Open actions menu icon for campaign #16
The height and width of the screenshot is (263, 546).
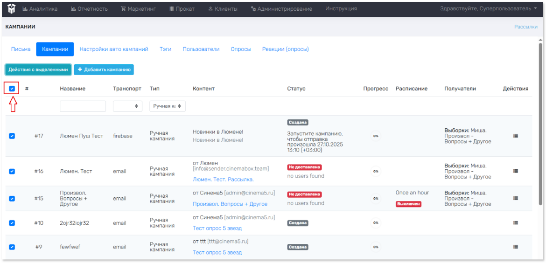click(x=516, y=171)
